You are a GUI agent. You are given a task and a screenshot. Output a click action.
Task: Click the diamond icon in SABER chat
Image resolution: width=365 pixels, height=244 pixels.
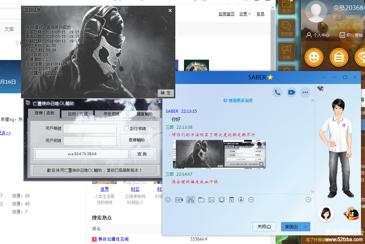coord(320,88)
